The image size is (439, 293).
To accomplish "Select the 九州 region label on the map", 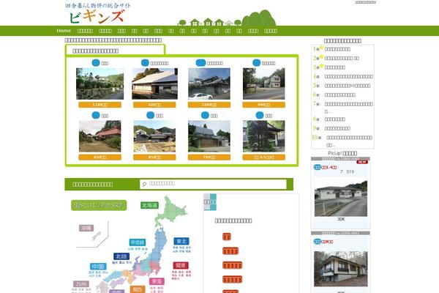I will pyautogui.click(x=81, y=284).
